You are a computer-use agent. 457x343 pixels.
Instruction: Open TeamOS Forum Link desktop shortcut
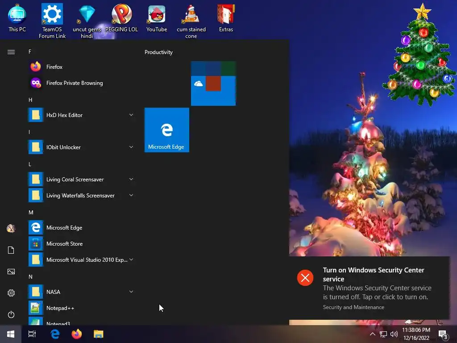click(x=52, y=21)
